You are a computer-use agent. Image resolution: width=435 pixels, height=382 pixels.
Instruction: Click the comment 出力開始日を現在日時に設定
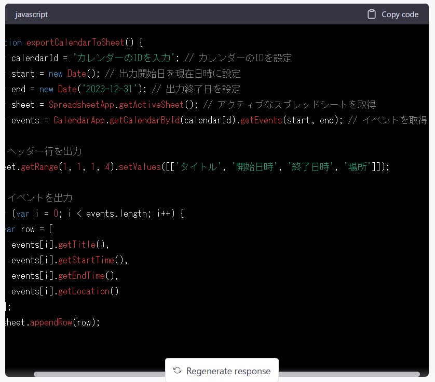coord(172,74)
